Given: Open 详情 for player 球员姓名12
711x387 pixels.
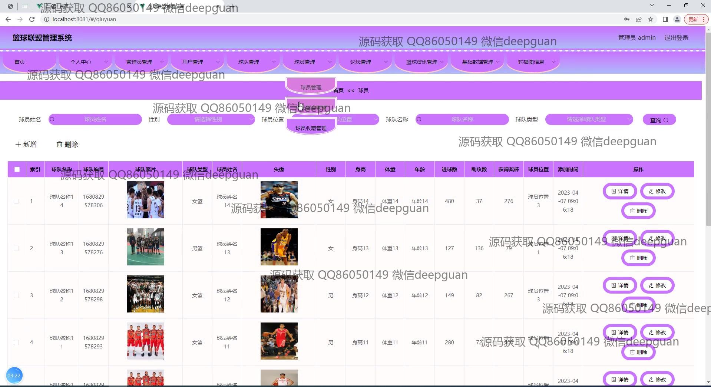Looking at the screenshot, I should click(x=620, y=285).
